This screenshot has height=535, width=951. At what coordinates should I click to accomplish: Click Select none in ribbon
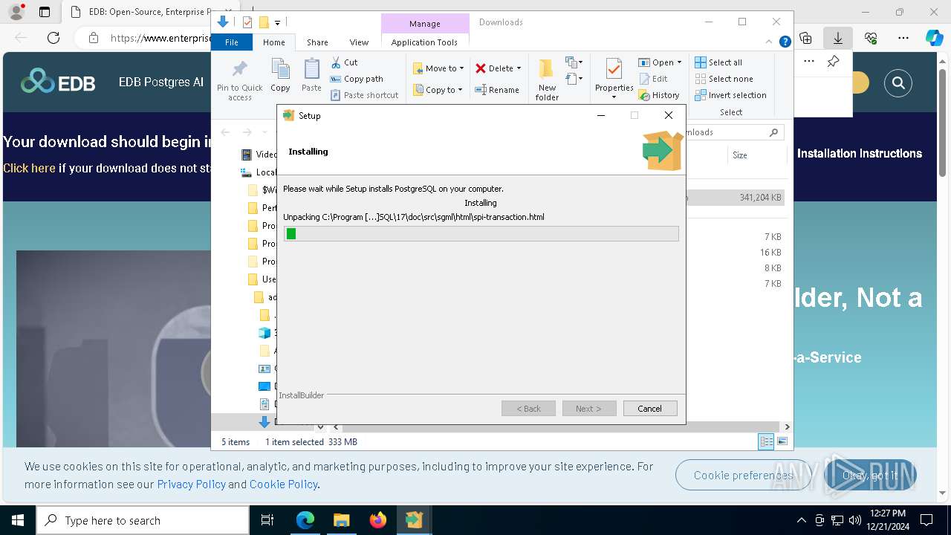click(x=724, y=79)
